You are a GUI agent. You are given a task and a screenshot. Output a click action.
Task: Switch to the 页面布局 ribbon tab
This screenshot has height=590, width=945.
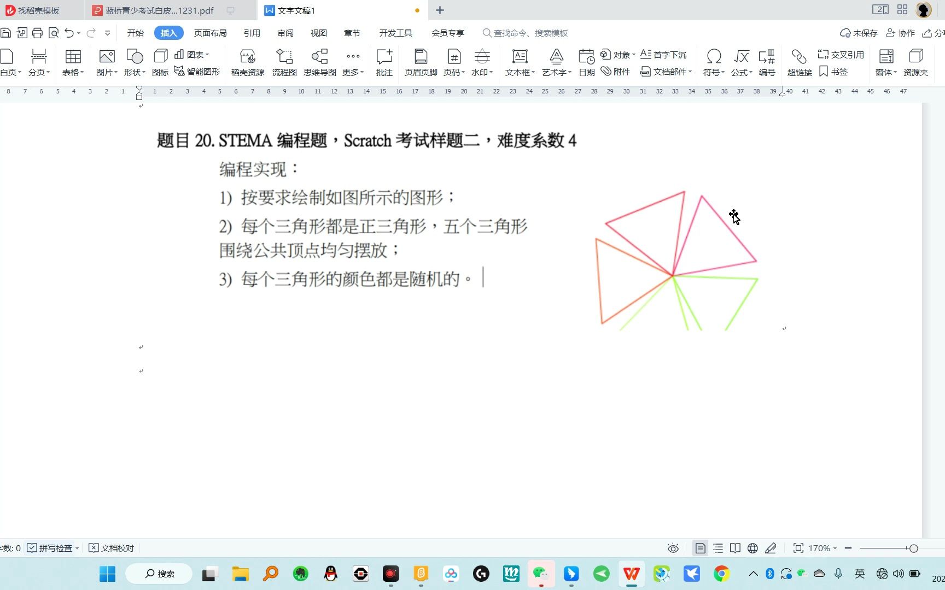pyautogui.click(x=210, y=33)
